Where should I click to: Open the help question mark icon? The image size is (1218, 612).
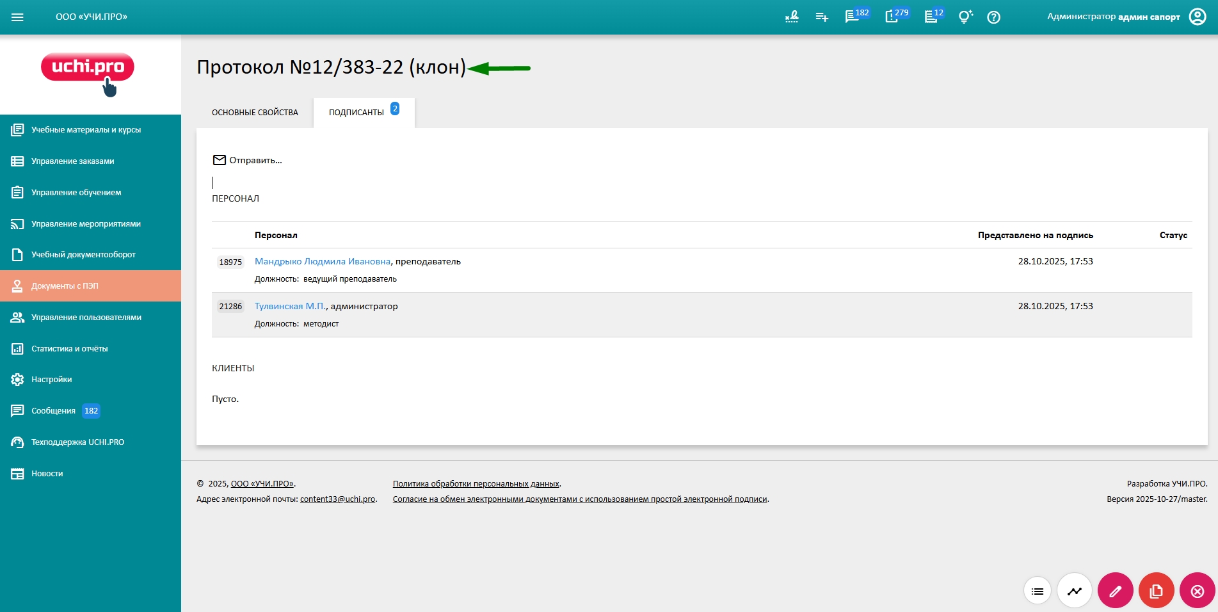point(993,17)
